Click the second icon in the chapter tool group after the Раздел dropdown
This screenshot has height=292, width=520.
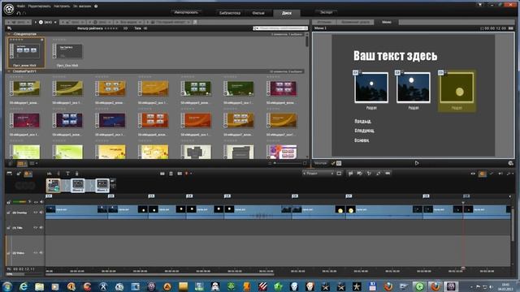(360, 174)
